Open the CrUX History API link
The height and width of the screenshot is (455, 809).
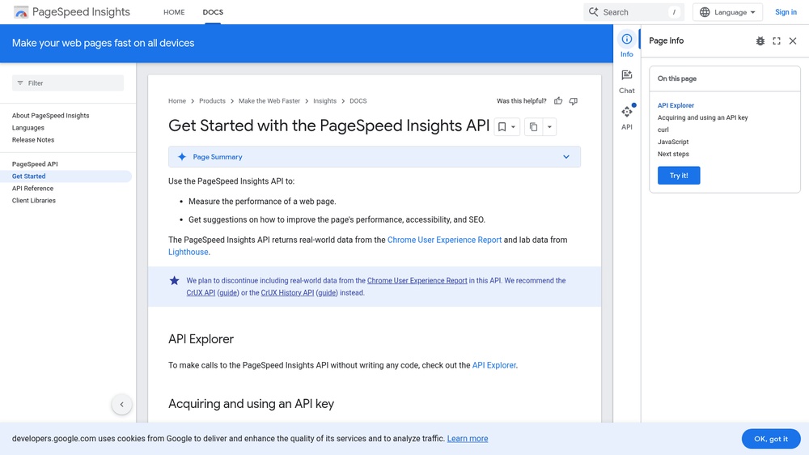pos(287,292)
